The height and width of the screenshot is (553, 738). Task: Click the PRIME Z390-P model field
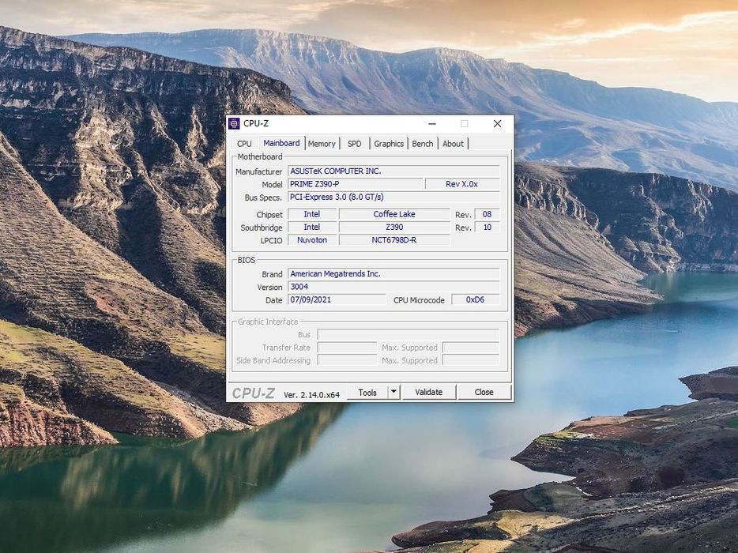coord(355,184)
